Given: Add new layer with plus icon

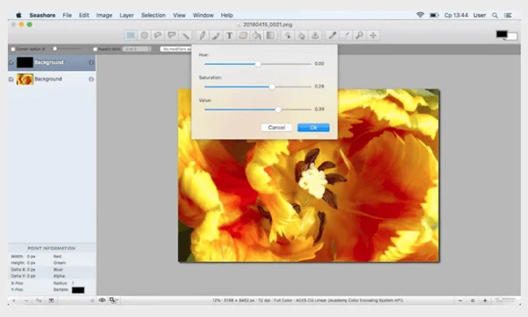Looking at the screenshot, I should coord(14,300).
